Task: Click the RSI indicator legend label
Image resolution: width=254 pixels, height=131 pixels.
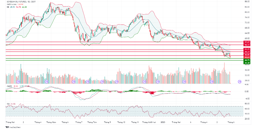Action: pyautogui.click(x=8, y=103)
